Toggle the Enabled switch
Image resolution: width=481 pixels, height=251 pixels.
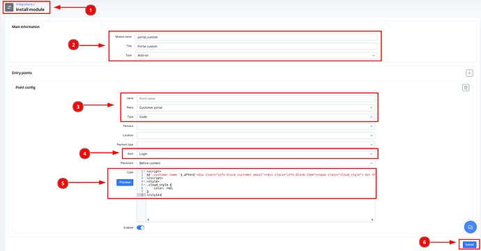click(x=140, y=228)
